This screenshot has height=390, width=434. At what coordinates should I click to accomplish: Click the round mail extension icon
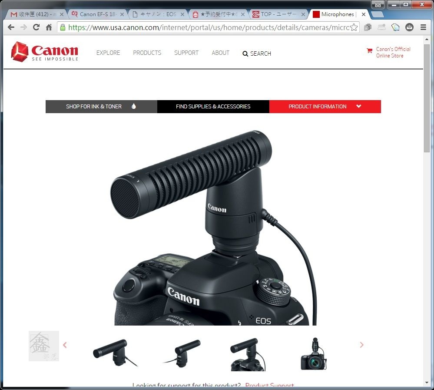pos(409,27)
